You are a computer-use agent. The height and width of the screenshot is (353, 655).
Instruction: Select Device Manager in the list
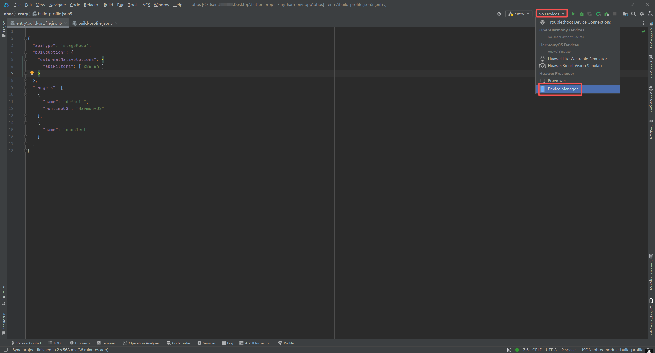click(562, 89)
